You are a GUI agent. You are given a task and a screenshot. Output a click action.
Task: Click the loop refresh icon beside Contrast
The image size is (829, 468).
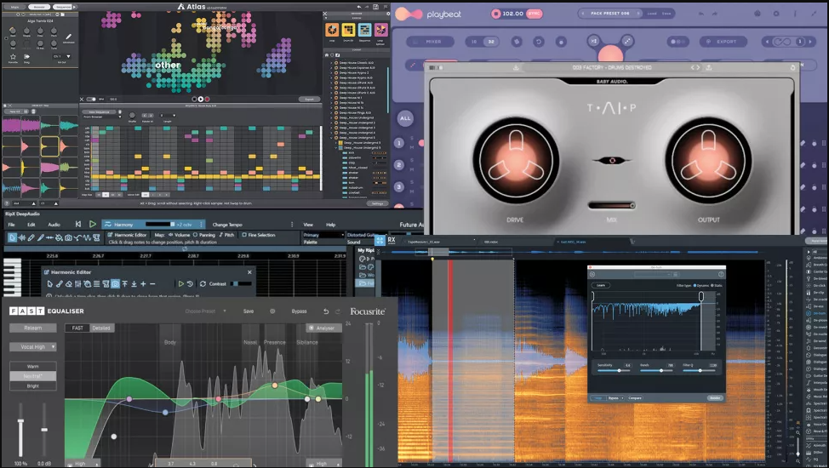click(203, 284)
